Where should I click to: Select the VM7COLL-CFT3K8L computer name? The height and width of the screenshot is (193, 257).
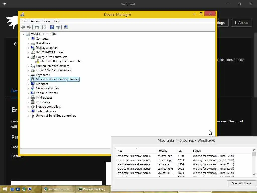44,34
